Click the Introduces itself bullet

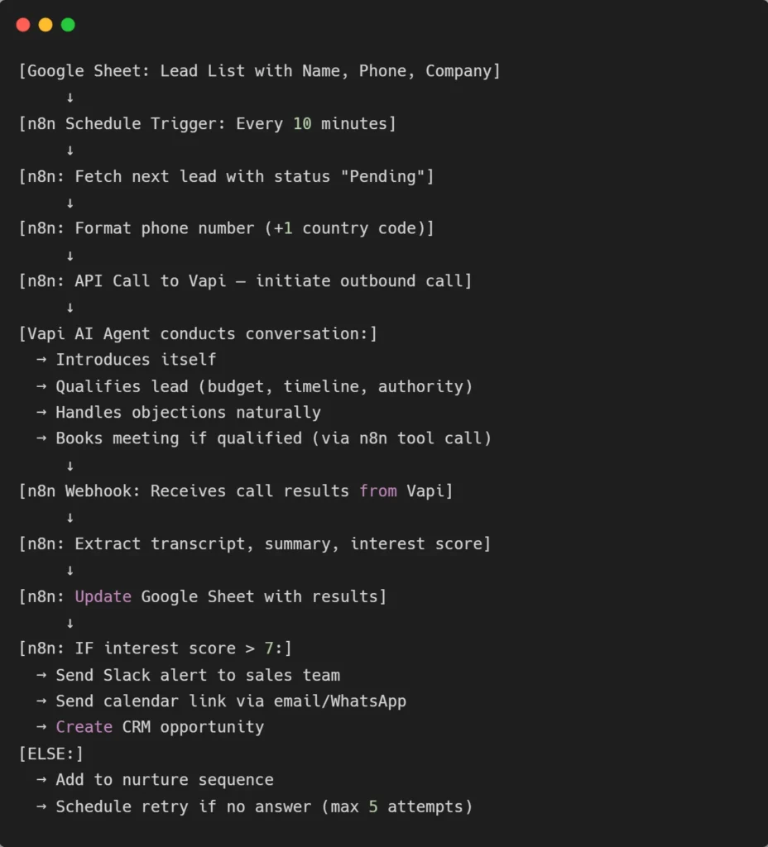pos(136,360)
